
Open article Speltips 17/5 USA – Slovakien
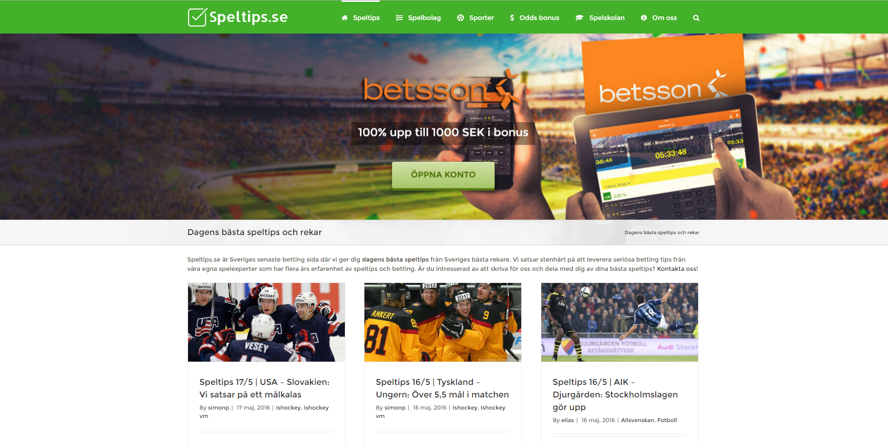pyautogui.click(x=264, y=388)
